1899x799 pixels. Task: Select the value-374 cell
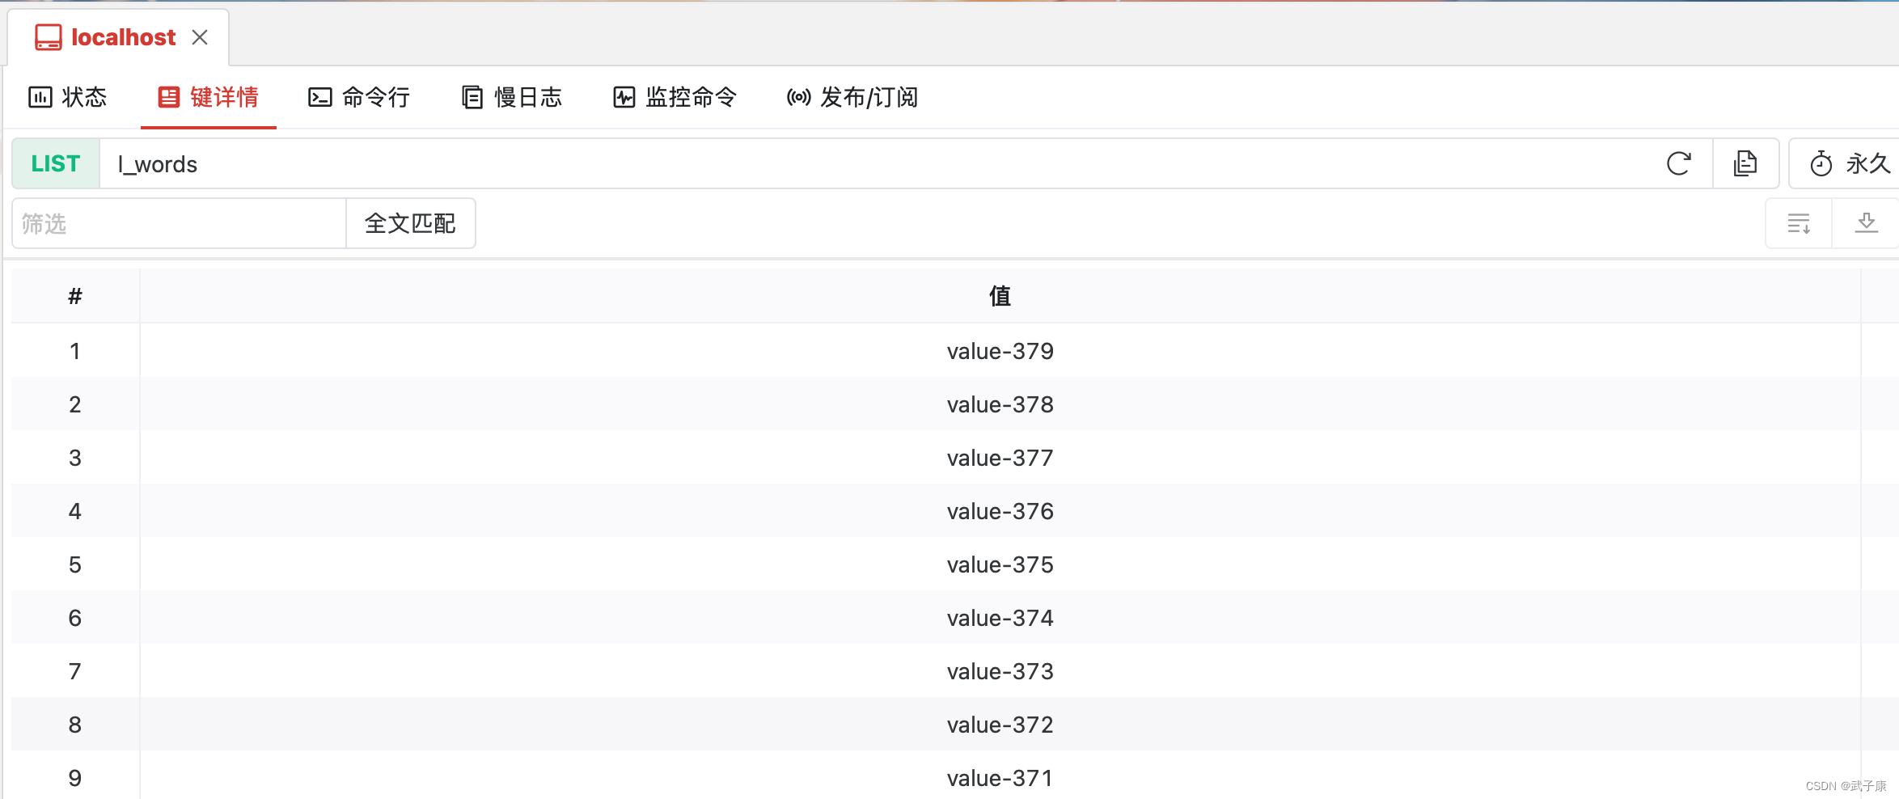point(1000,618)
